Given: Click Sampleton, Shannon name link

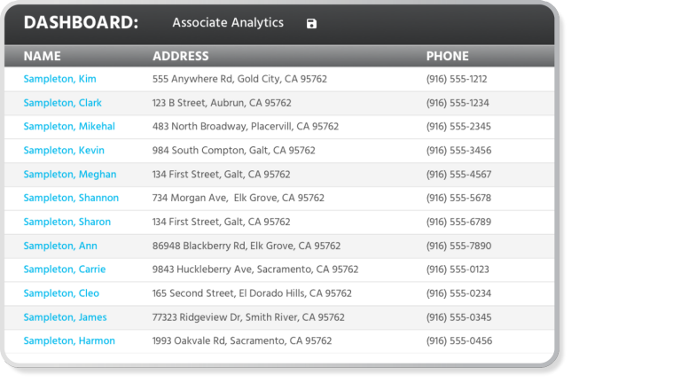Looking at the screenshot, I should [x=71, y=198].
